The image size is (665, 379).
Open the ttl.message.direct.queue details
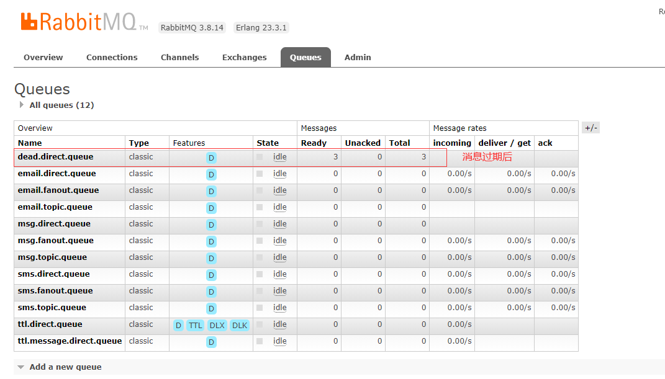point(70,341)
